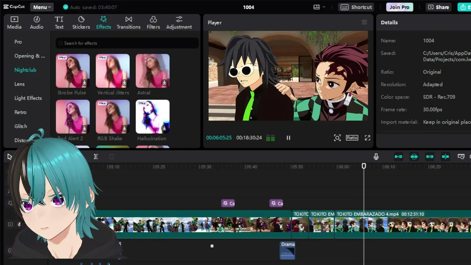This screenshot has height=265, width=471.
Task: Select the RGB Shake effect thumbnail
Action: (x=113, y=116)
